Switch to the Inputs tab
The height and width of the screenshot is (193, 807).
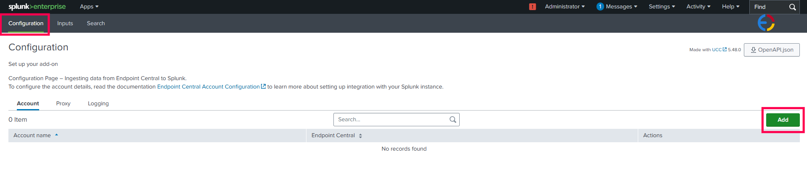tap(65, 23)
